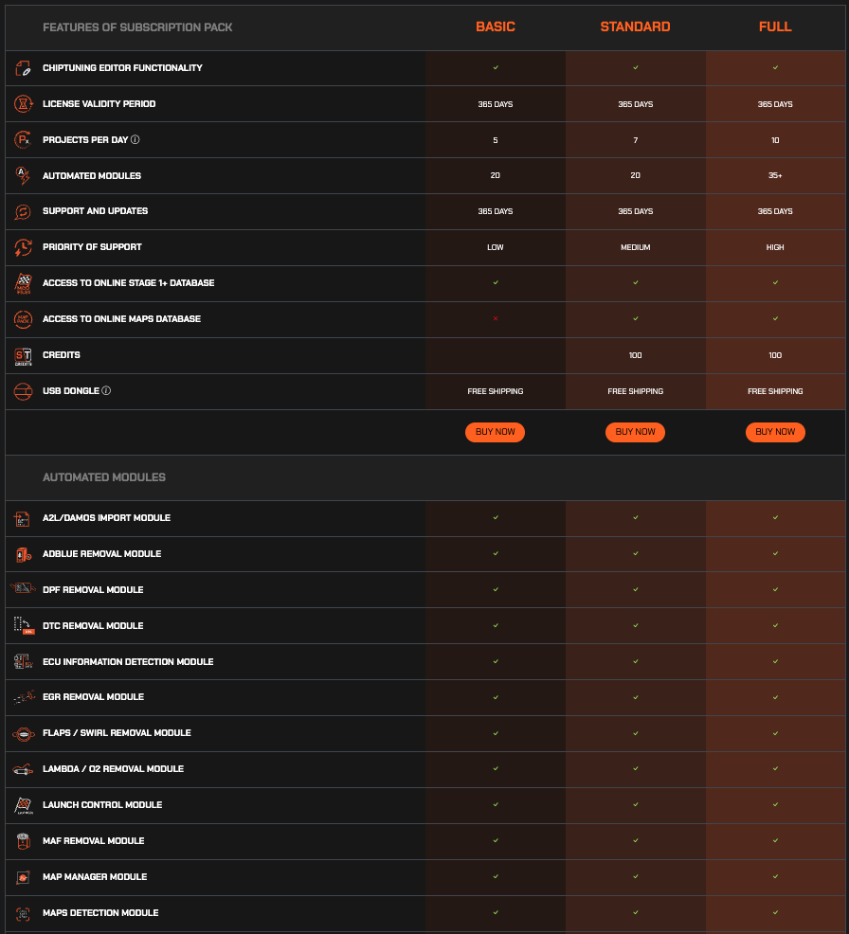Viewport: 849px width, 934px height.
Task: Select the BASIC column header
Action: click(x=495, y=27)
